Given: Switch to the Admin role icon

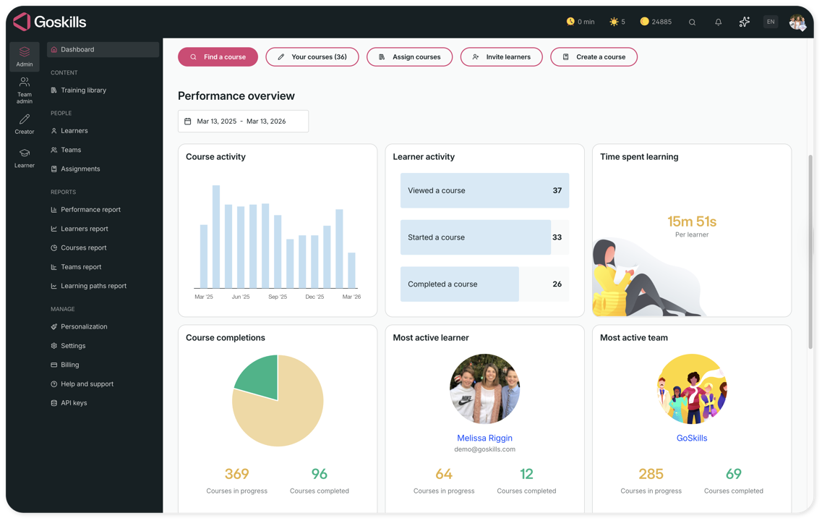Looking at the screenshot, I should (x=24, y=56).
